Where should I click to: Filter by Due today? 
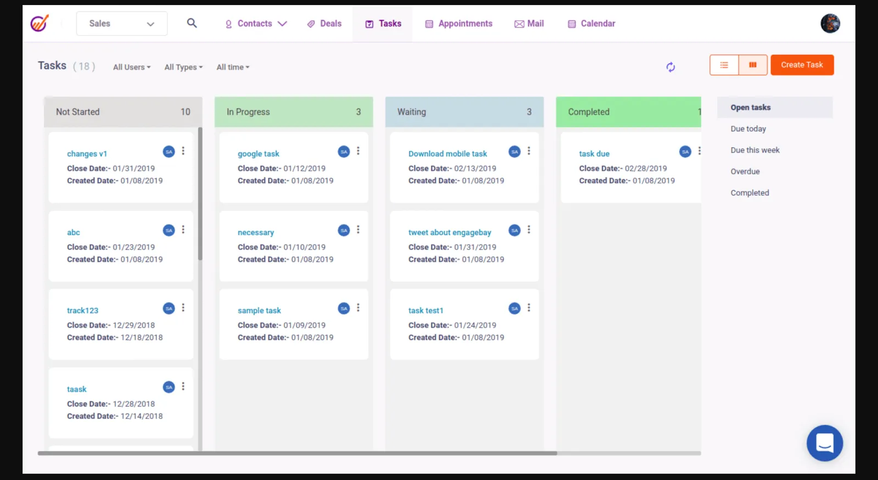(748, 129)
